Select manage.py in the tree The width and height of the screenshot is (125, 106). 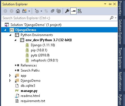coord(29,91)
